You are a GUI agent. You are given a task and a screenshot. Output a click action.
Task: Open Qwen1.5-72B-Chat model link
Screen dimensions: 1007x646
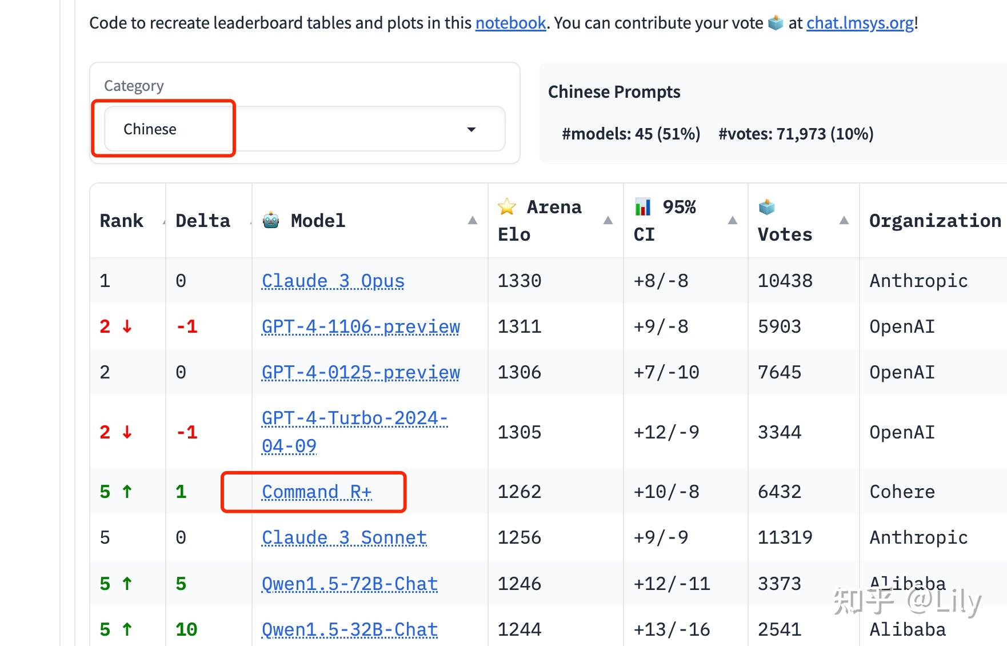(350, 584)
